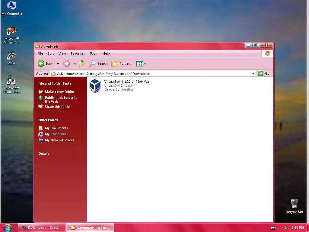Screen dimensions: 309x232
Task: Click the Windows flag logo in the menu bar
Action: [x=267, y=53]
